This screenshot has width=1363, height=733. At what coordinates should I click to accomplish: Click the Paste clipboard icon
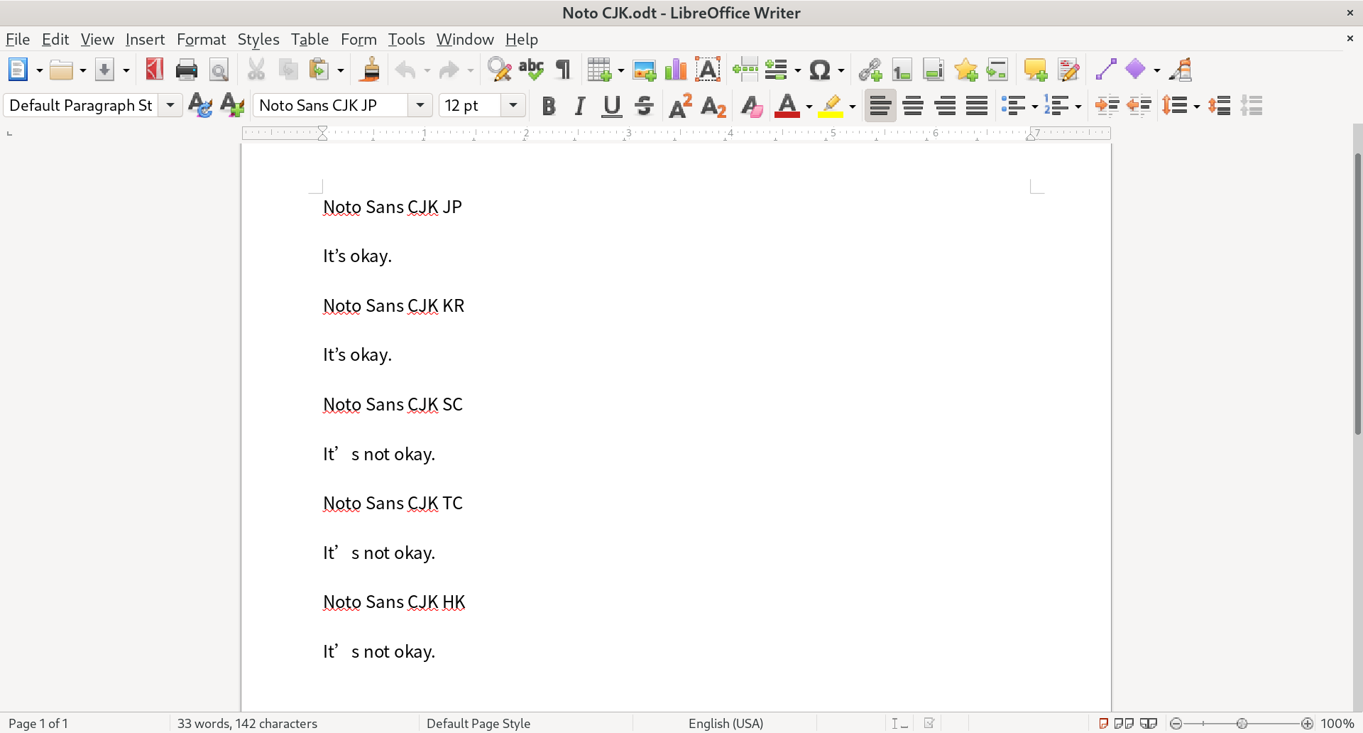coord(319,70)
